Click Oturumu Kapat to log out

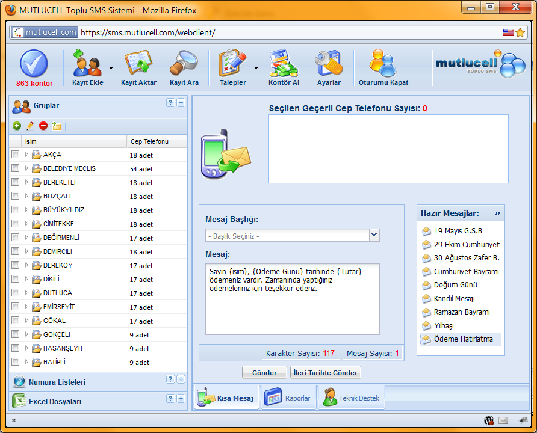383,67
